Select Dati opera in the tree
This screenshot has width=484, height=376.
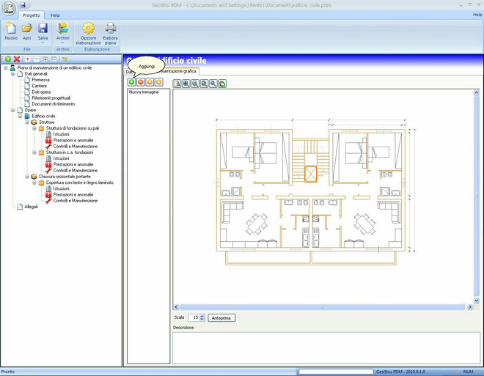click(x=41, y=92)
